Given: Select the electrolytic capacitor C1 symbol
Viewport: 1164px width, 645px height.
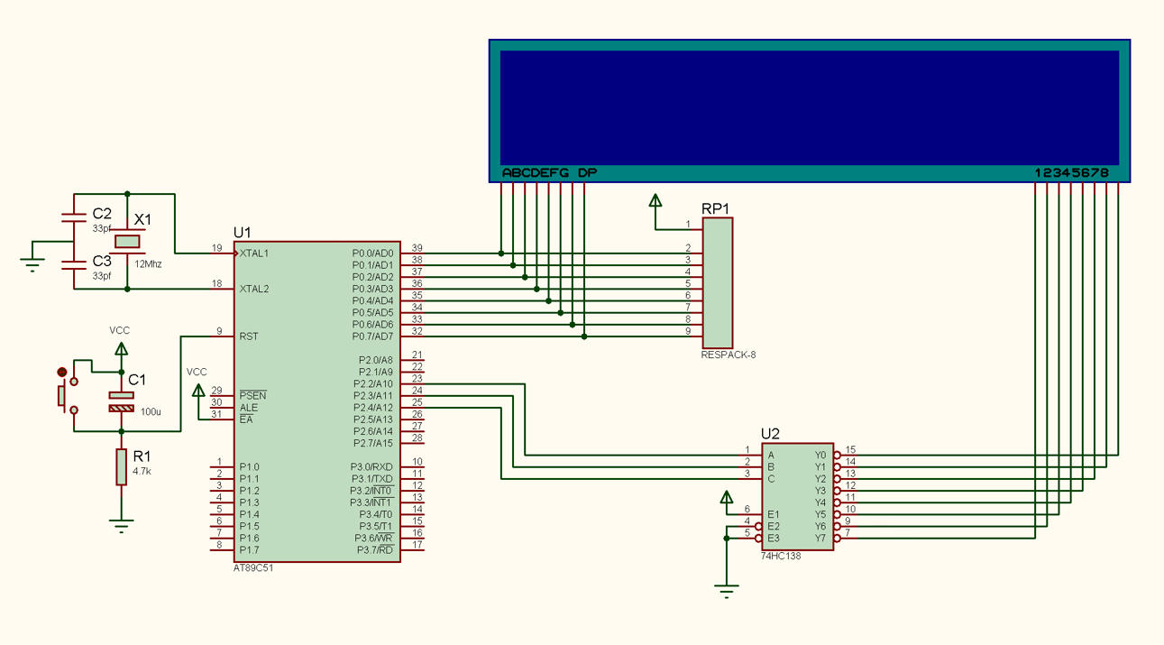Looking at the screenshot, I should tap(121, 402).
